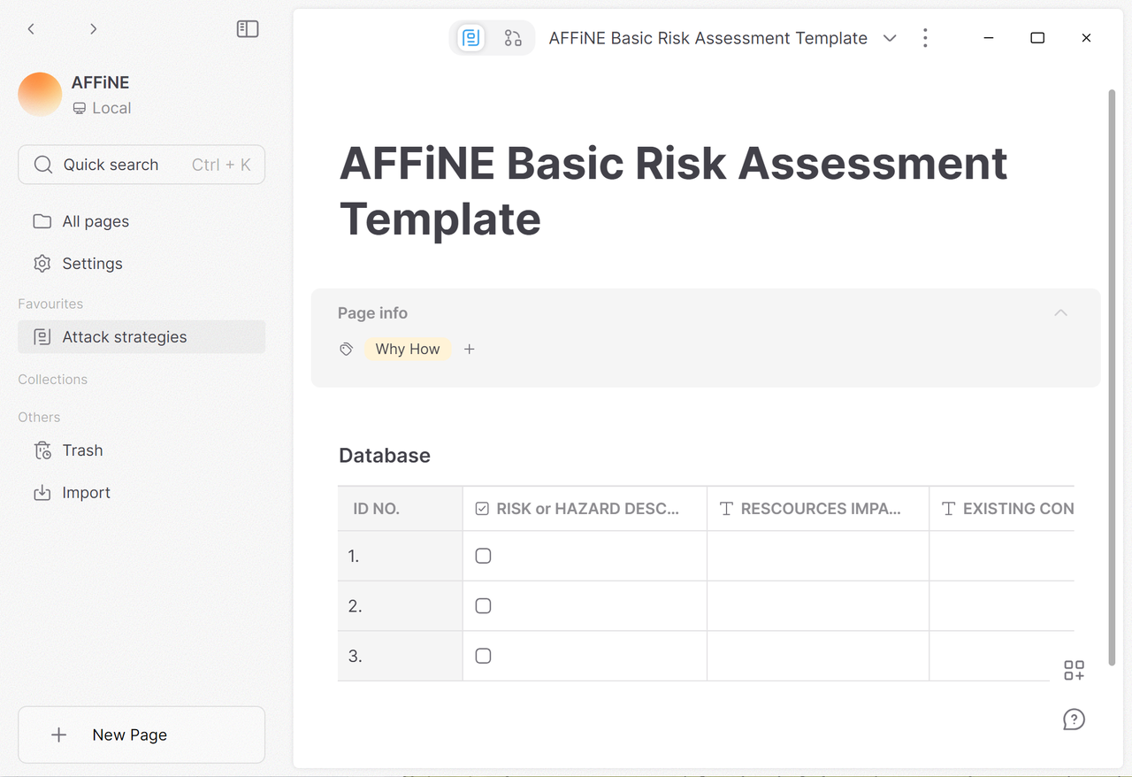Click the resources cell in row 2.
This screenshot has height=777, width=1132.
[x=818, y=606]
